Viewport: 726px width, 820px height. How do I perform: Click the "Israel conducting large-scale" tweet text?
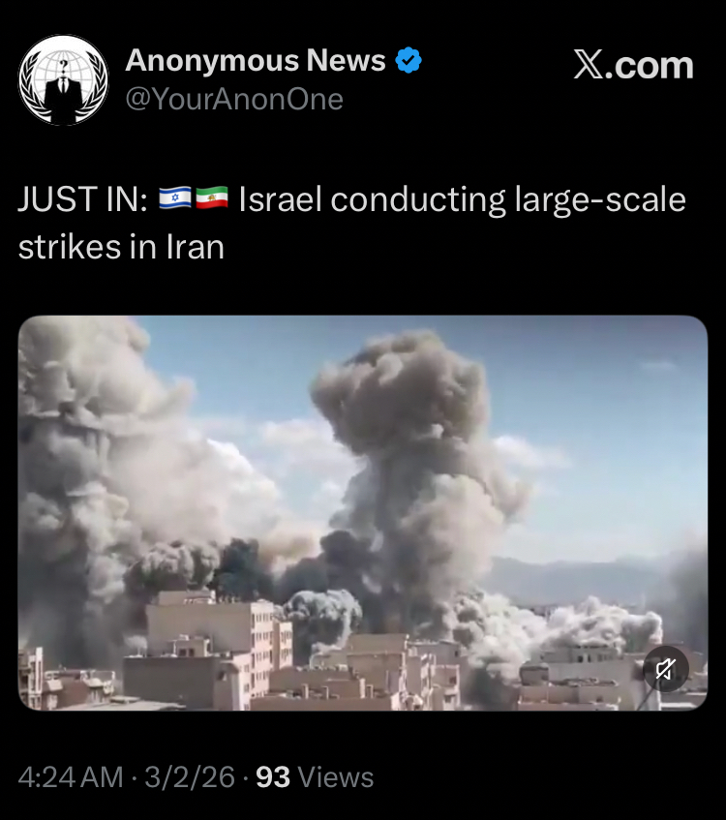point(463,200)
